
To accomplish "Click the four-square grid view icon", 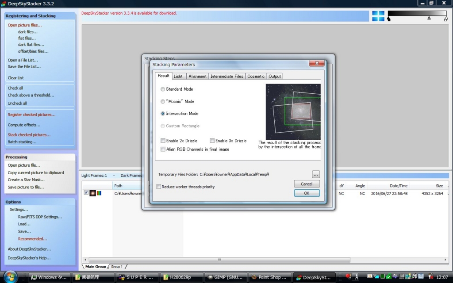I will tap(378, 16).
